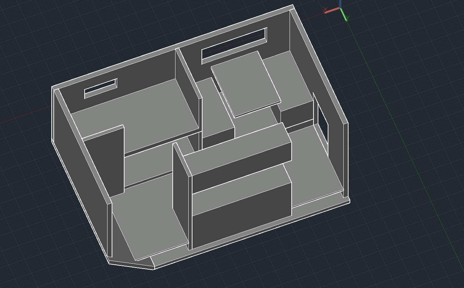Click the red X axis arm of UCS icon
This screenshot has width=464, height=288.
pyautogui.click(x=332, y=10)
